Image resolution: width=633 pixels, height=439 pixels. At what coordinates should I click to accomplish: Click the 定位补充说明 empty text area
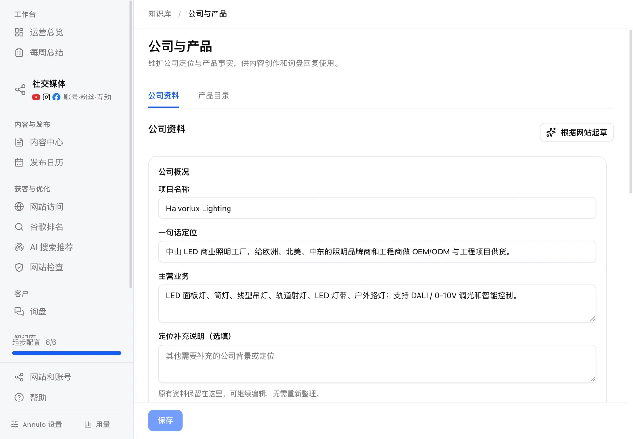tap(377, 364)
